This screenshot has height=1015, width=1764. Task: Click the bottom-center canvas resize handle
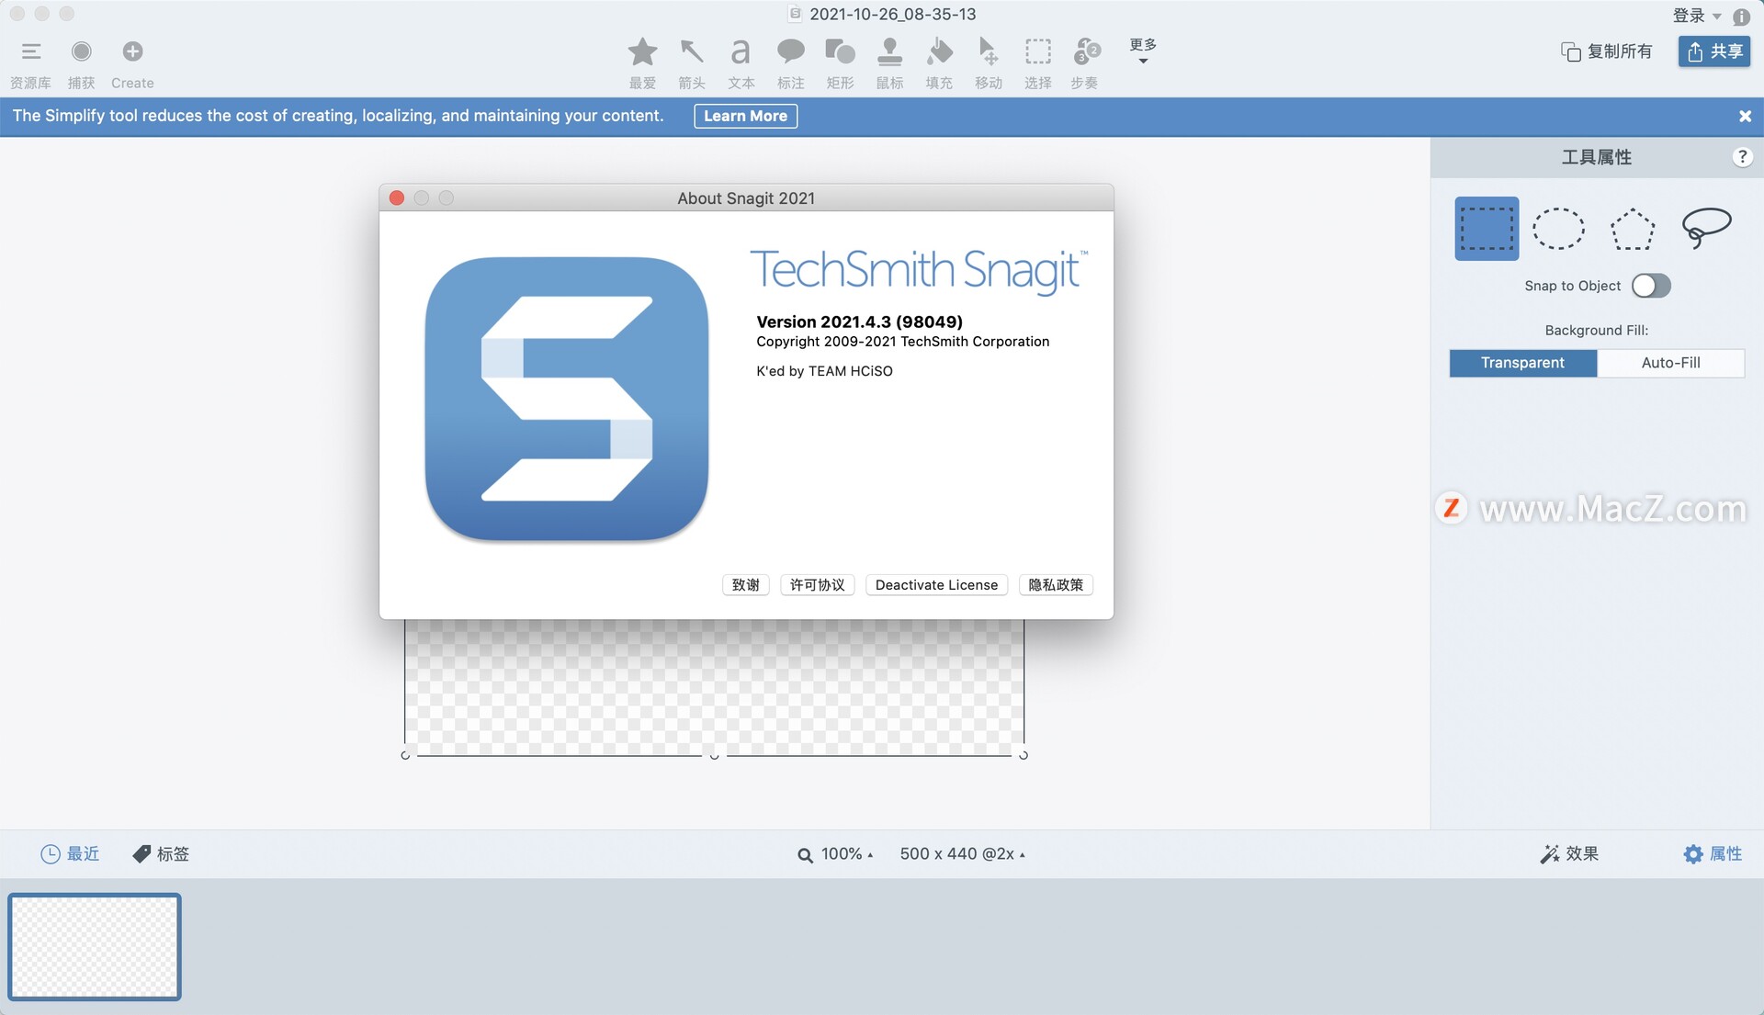[x=714, y=755]
